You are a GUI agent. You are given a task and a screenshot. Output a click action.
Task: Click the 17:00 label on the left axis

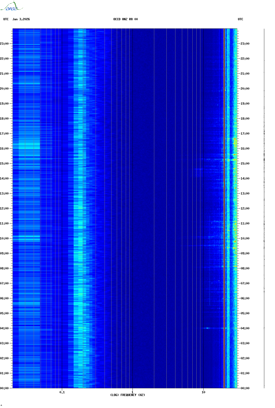pos(4,134)
